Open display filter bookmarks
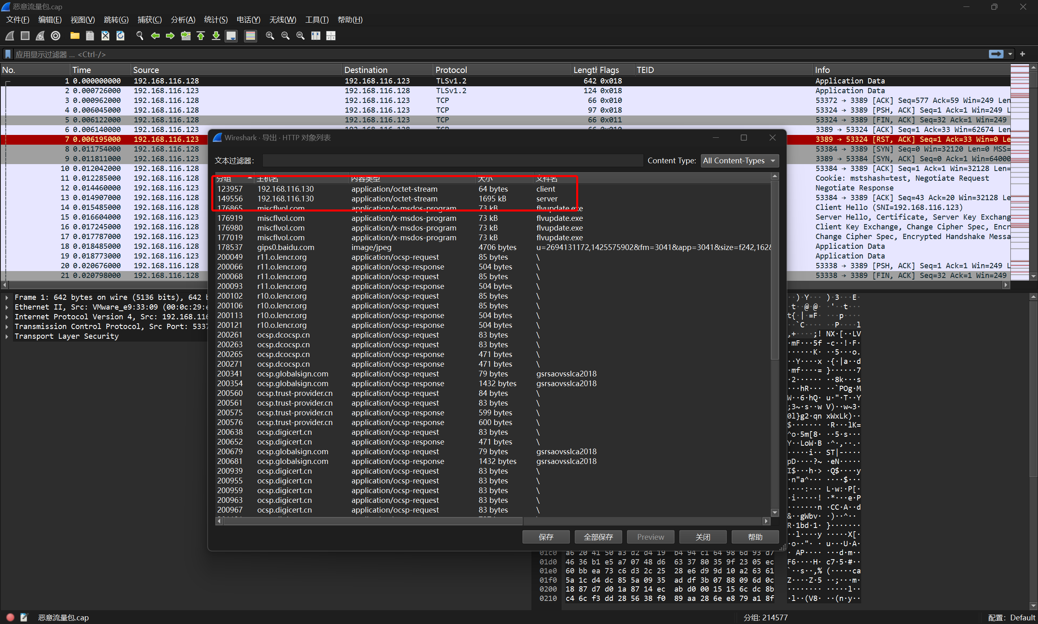The height and width of the screenshot is (624, 1038). tap(8, 54)
